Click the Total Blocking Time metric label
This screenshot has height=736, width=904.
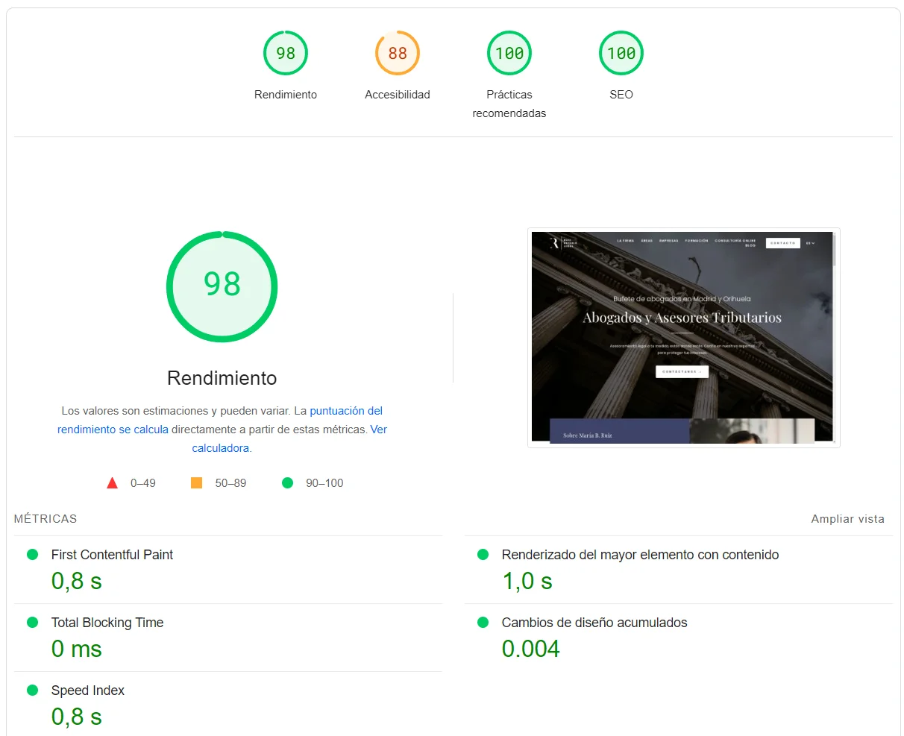(107, 623)
